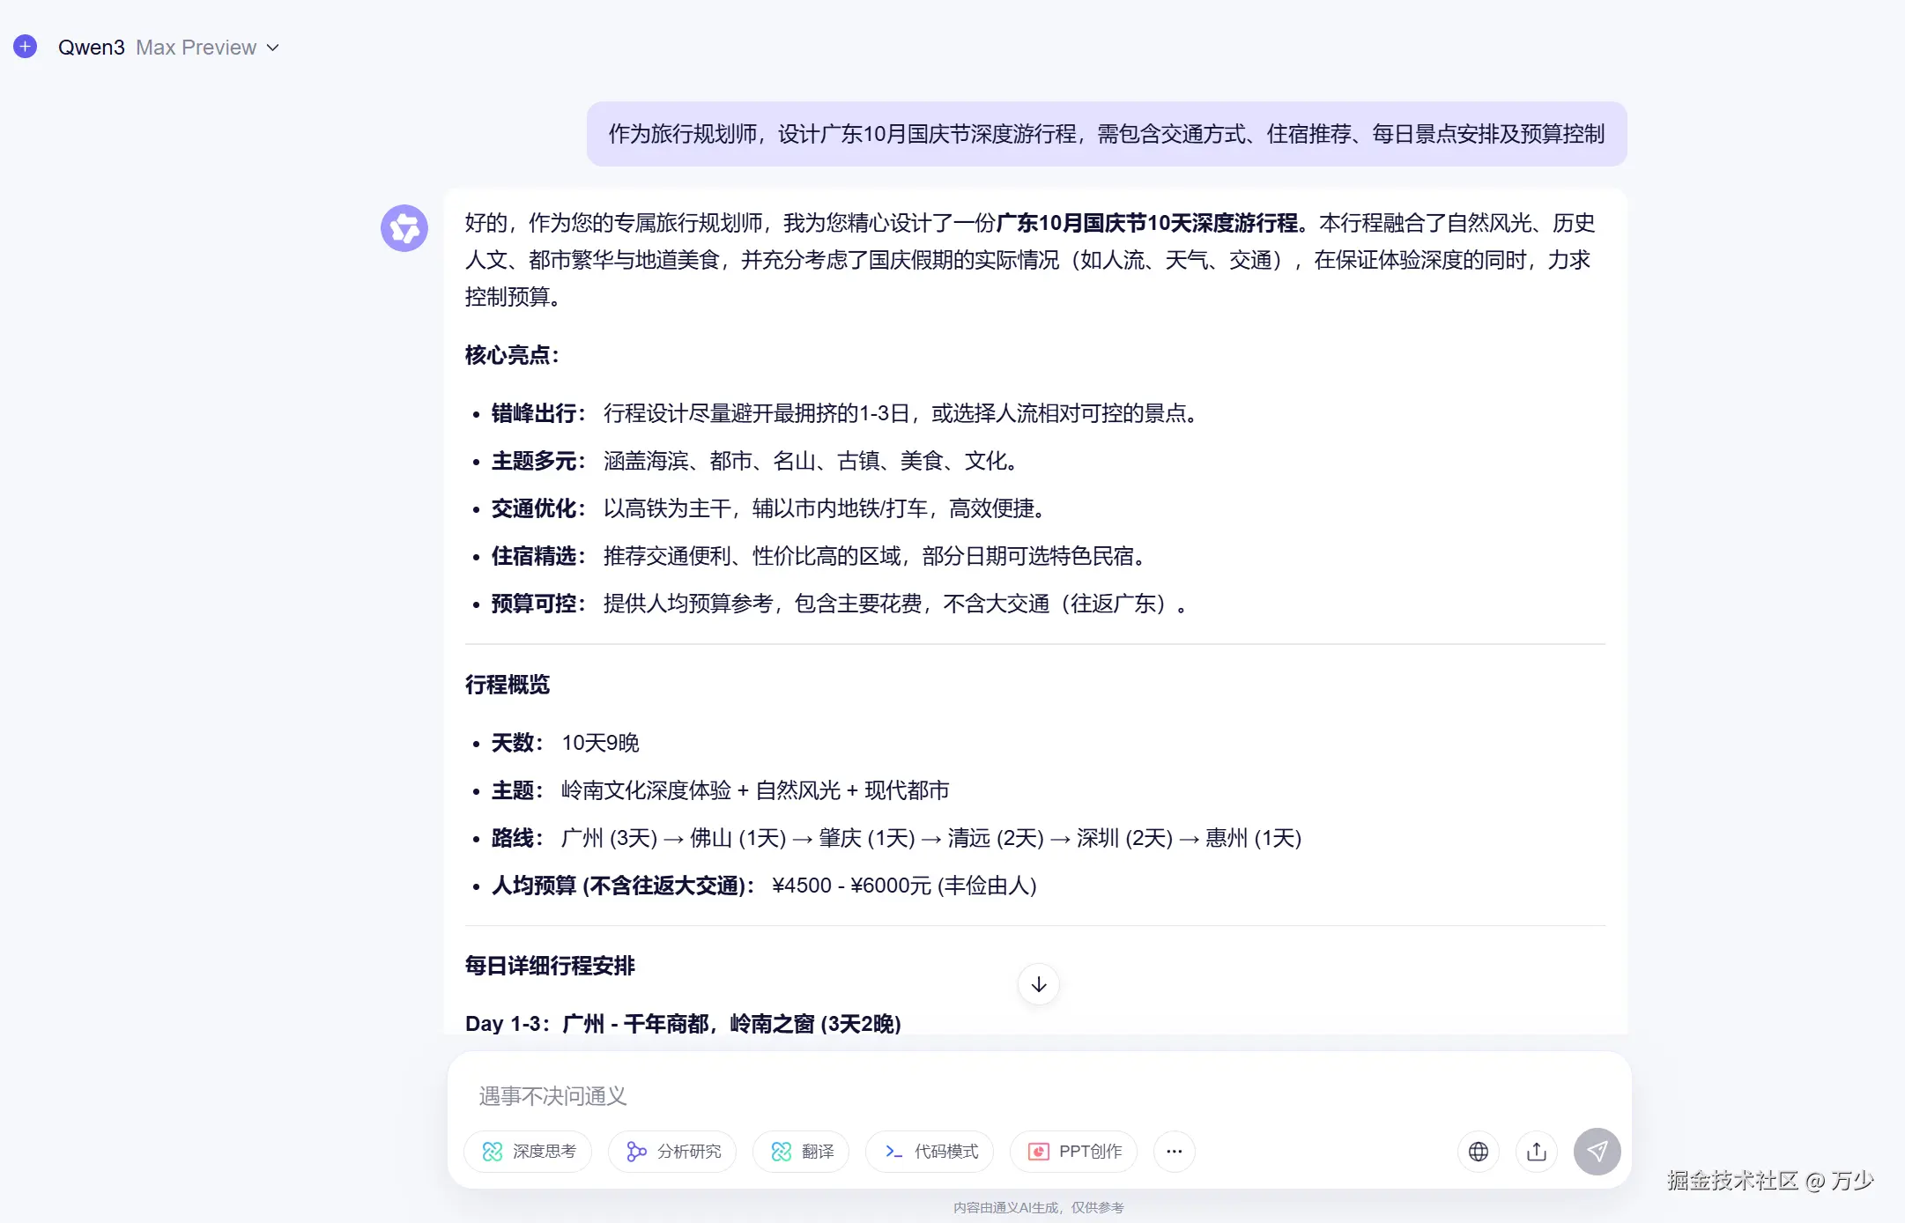Enable the 分析研究 analysis research mode
This screenshot has height=1223, width=1905.
pyautogui.click(x=673, y=1151)
